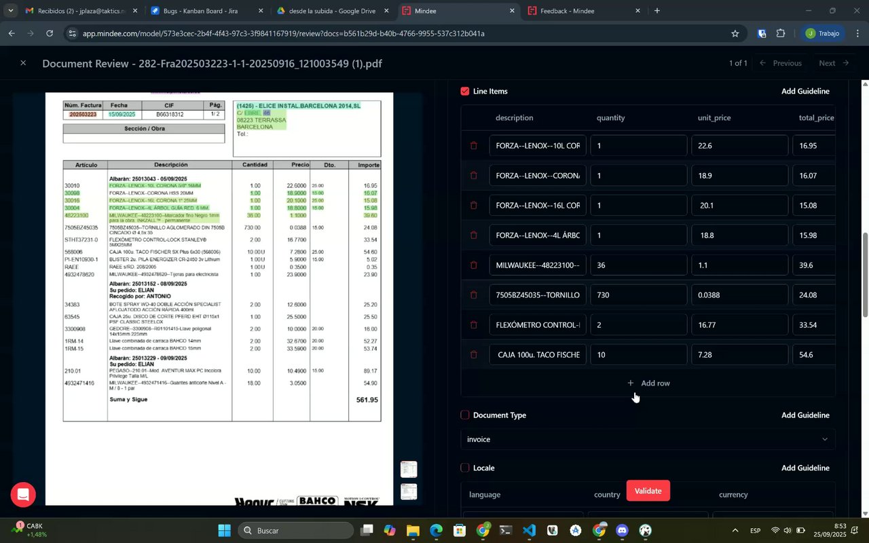Open the Terminal app in taskbar

tap(506, 530)
